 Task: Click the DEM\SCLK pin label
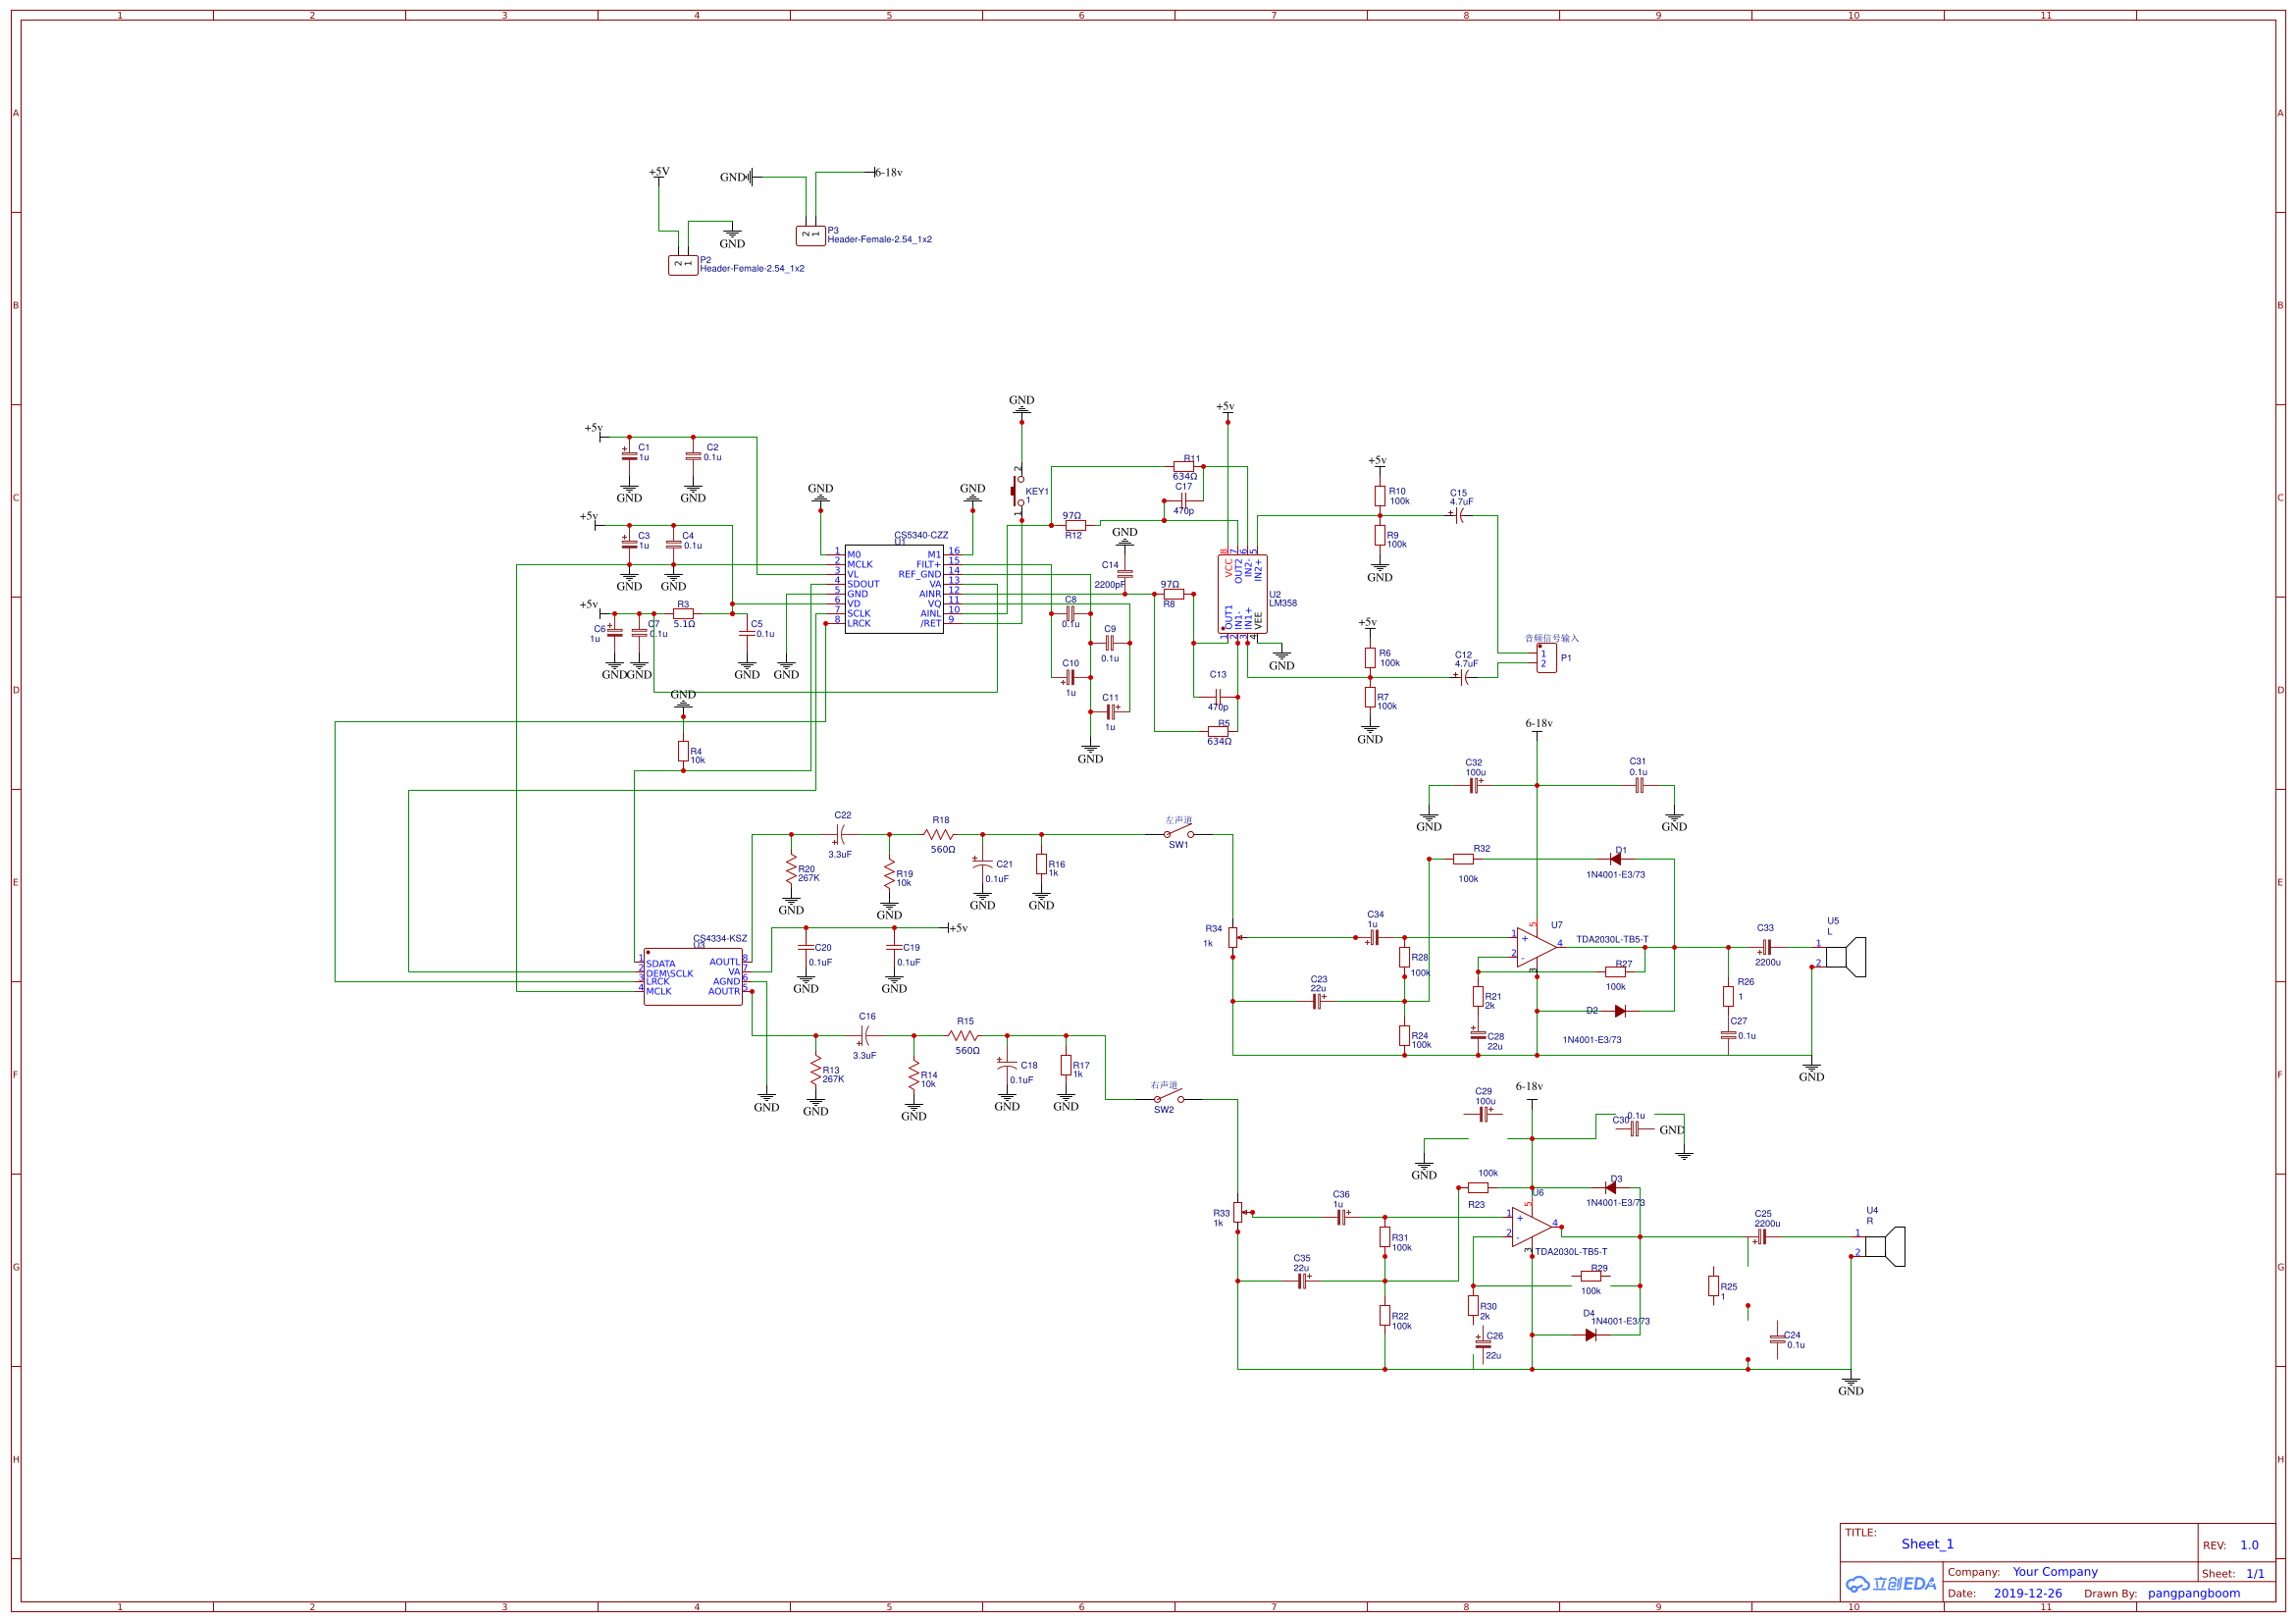pos(669,973)
